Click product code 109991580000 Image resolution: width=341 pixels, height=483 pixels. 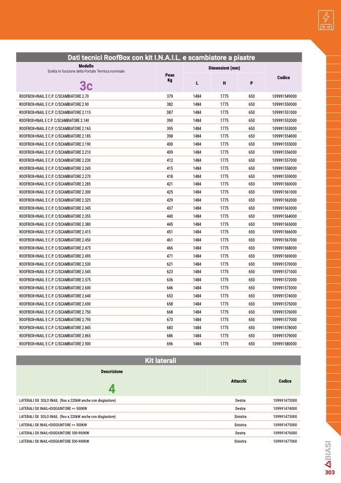pos(285,344)
